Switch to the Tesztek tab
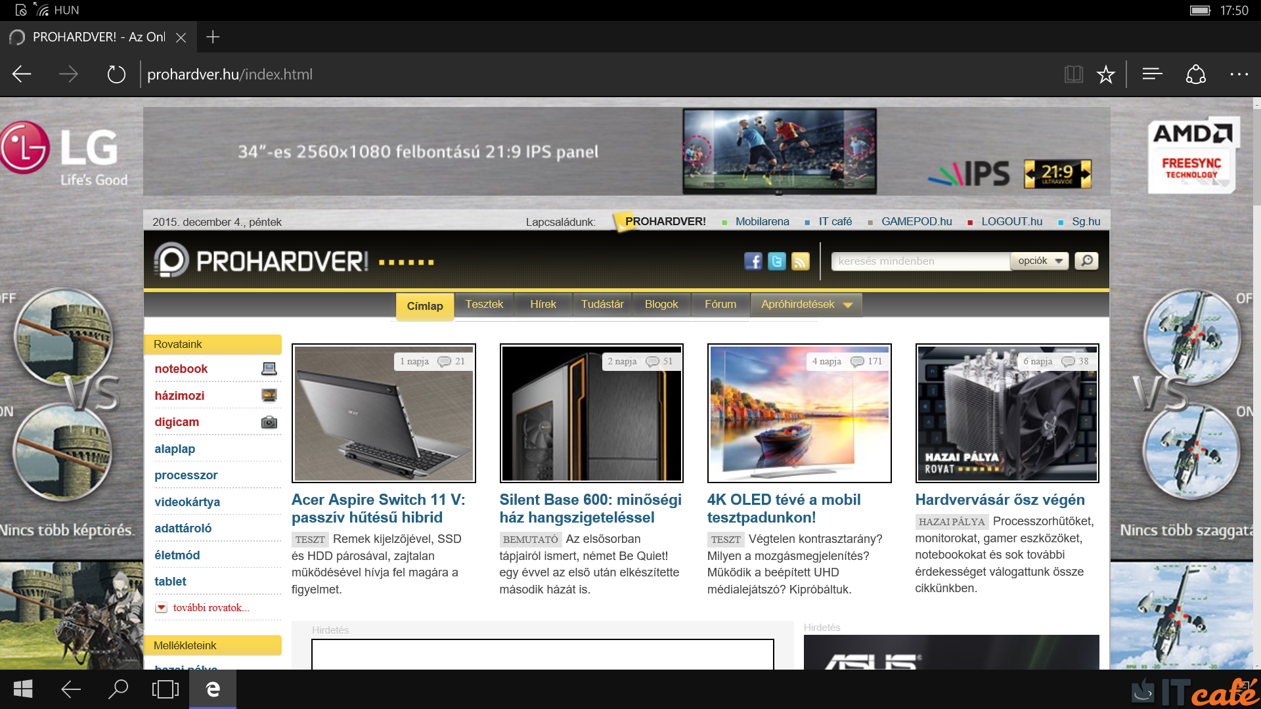The width and height of the screenshot is (1261, 709). (x=484, y=304)
